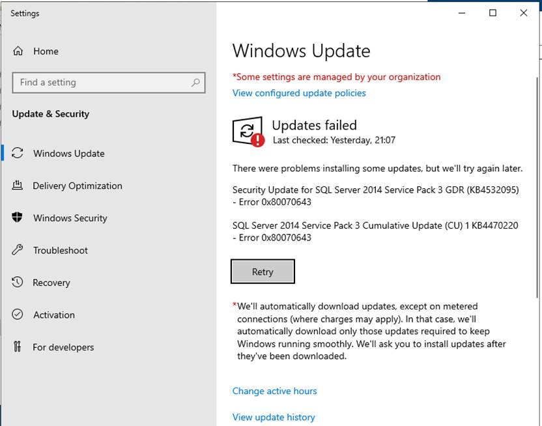Click Change active hours link

pos(274,391)
